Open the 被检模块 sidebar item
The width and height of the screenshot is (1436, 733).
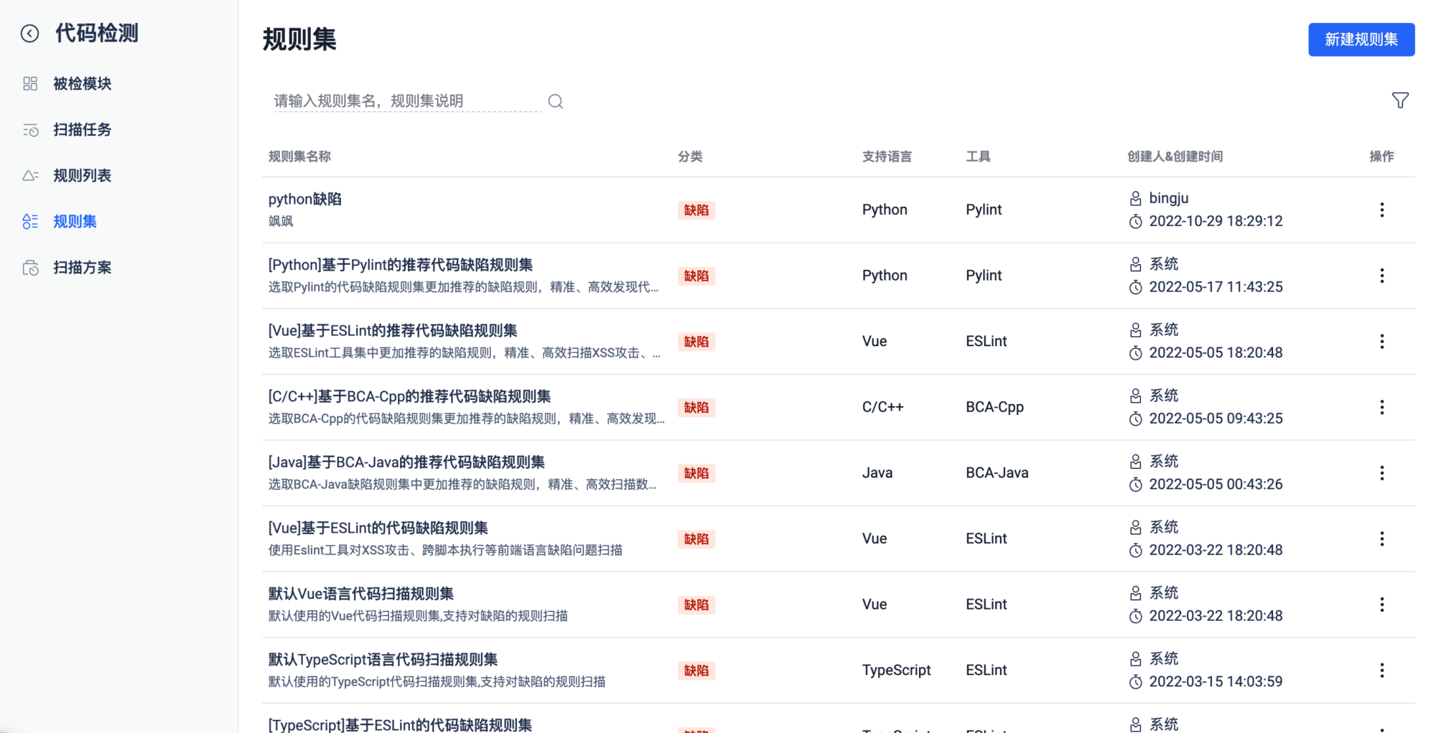82,84
